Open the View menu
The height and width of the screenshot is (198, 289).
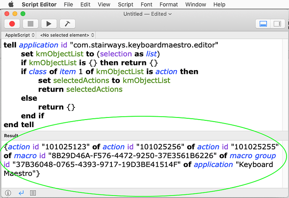tap(104, 5)
